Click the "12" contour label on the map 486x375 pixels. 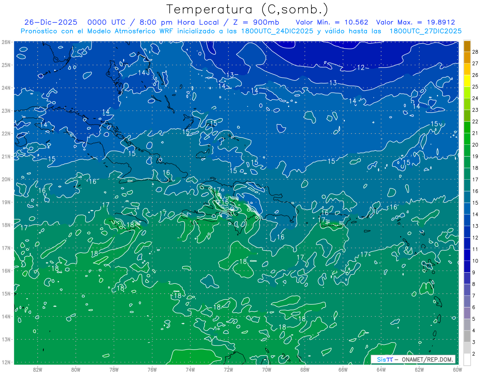pyautogui.click(x=360, y=68)
